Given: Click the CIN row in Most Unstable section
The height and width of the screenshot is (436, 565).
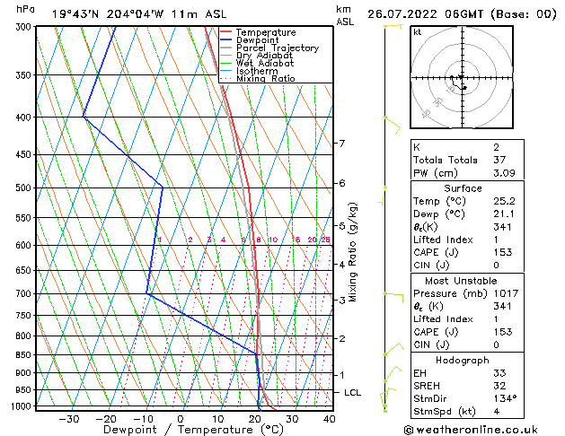Looking at the screenshot, I should (467, 344).
